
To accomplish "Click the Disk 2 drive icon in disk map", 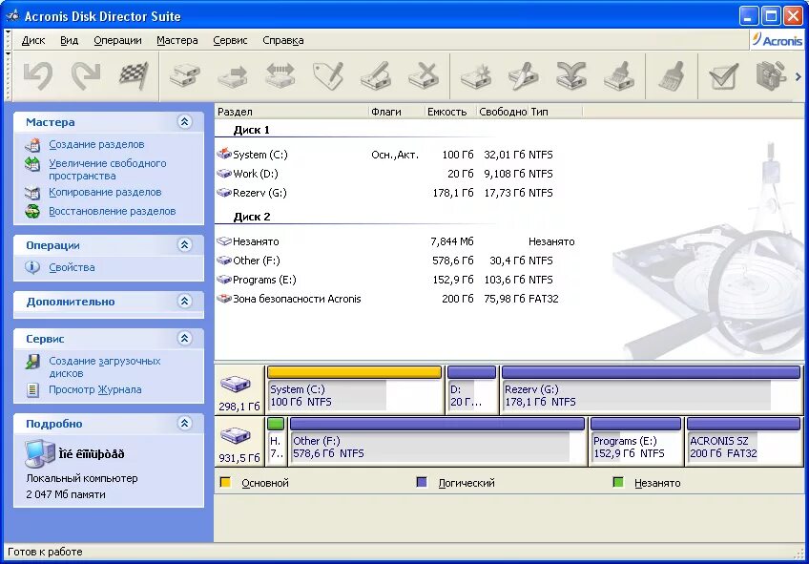I will click(236, 435).
